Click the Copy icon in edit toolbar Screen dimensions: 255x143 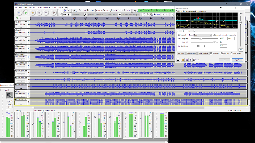pyautogui.click(x=148, y=14)
